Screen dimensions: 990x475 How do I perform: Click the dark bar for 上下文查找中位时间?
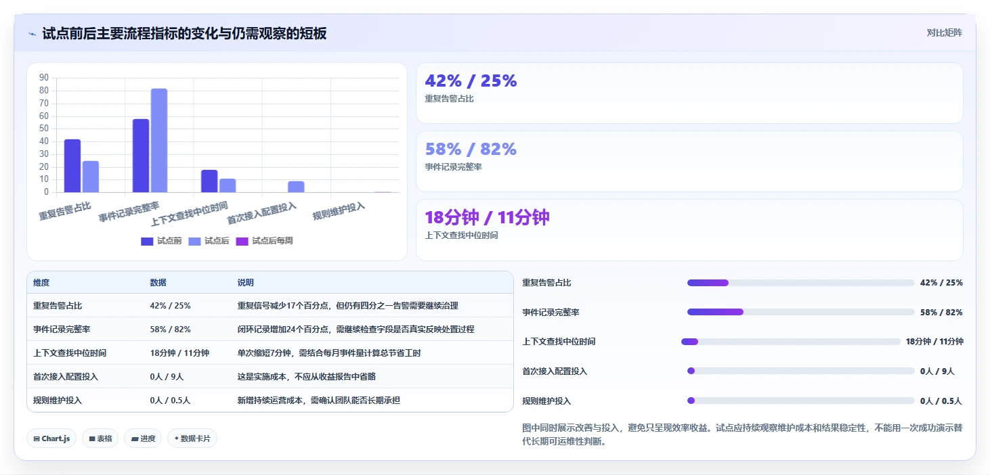209,181
